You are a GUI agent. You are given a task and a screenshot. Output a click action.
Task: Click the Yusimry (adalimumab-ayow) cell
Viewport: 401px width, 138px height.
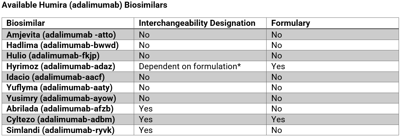click(x=61, y=98)
